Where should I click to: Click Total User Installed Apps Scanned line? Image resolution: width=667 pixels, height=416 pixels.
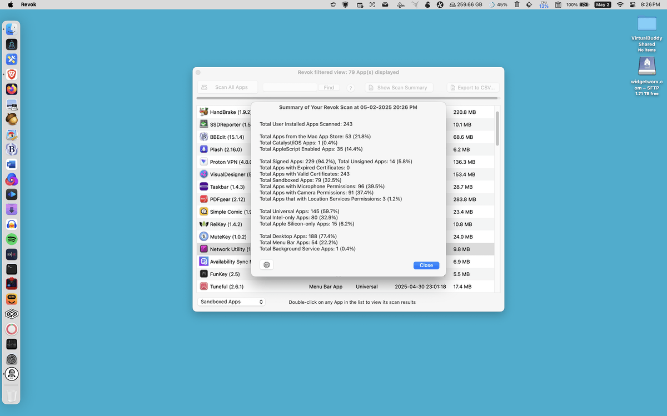click(306, 124)
